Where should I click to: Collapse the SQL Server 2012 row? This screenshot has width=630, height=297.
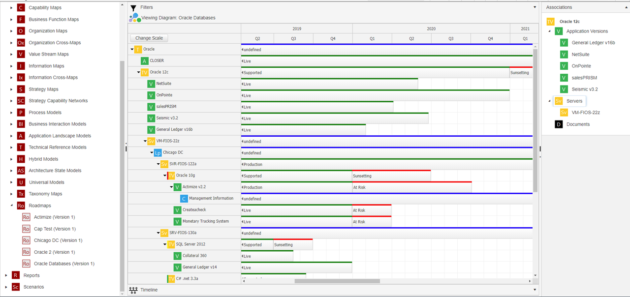point(165,244)
